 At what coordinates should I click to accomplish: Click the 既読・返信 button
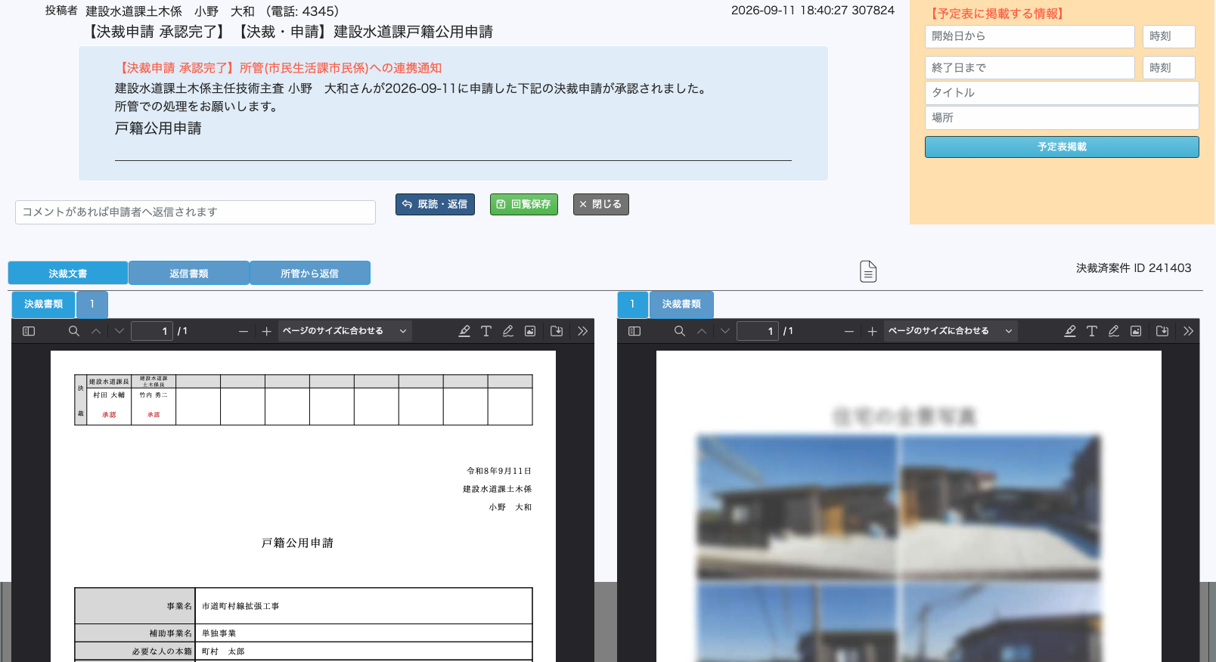click(x=435, y=205)
